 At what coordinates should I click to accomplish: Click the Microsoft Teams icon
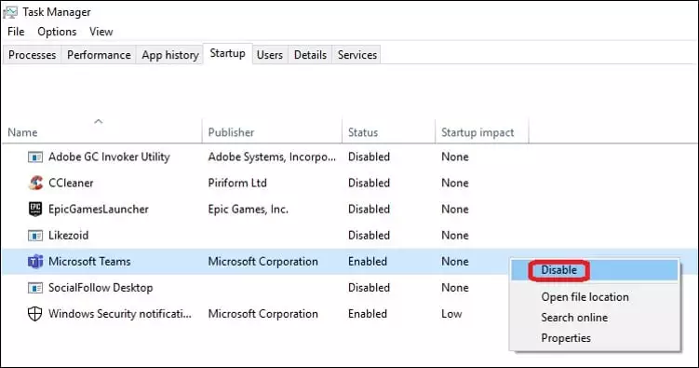pyautogui.click(x=35, y=262)
